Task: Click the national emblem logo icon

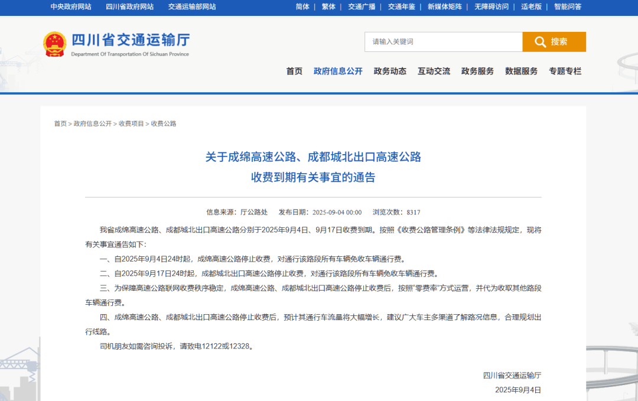Action: 54,44
